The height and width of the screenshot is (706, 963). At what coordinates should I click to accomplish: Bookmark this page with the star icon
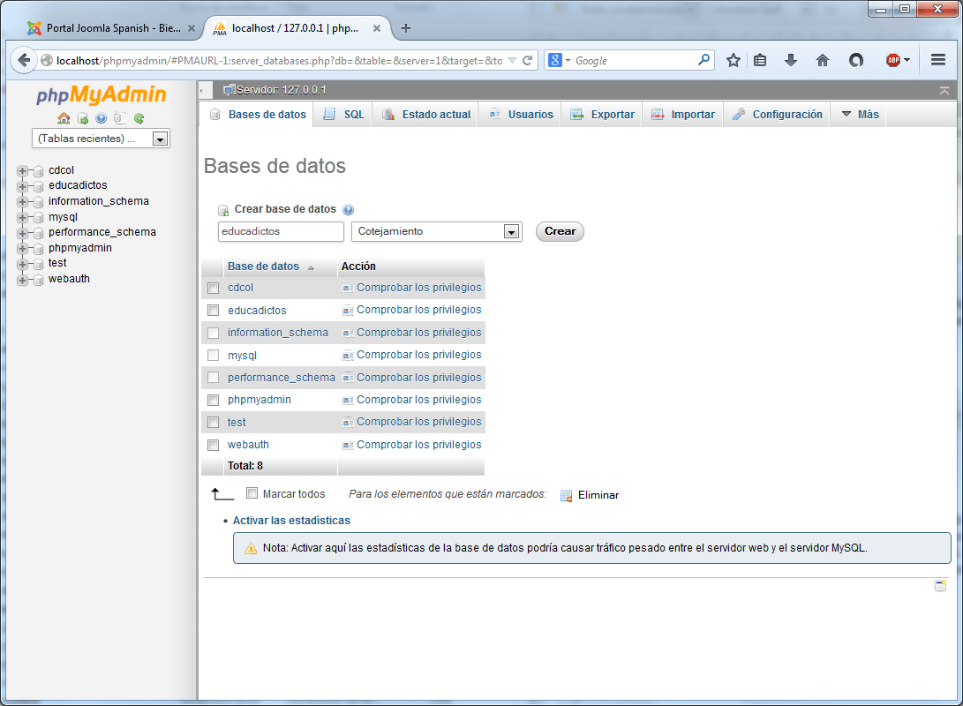pos(733,60)
